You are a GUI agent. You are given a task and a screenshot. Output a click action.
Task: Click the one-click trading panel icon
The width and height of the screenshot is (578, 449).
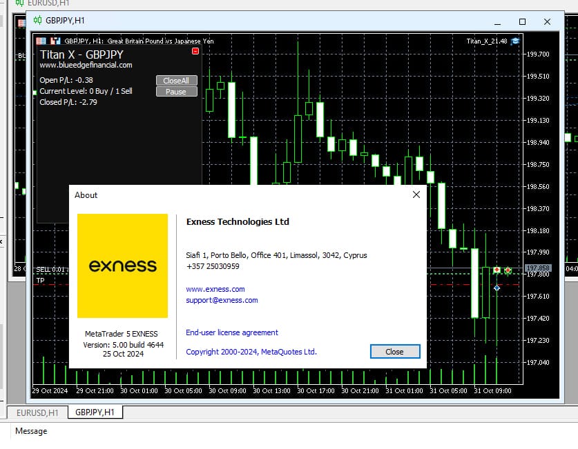(x=41, y=41)
